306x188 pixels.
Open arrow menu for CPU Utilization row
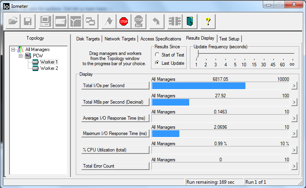tap(294, 150)
